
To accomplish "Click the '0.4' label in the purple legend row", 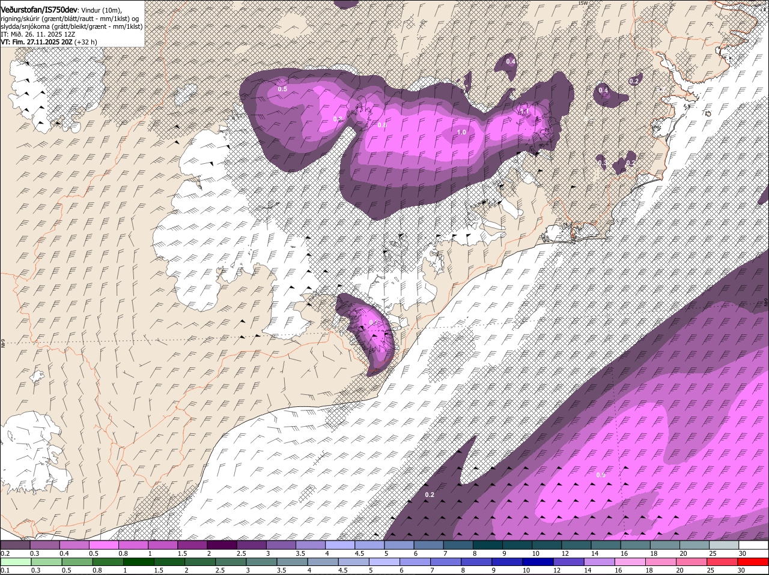I will click(x=64, y=553).
